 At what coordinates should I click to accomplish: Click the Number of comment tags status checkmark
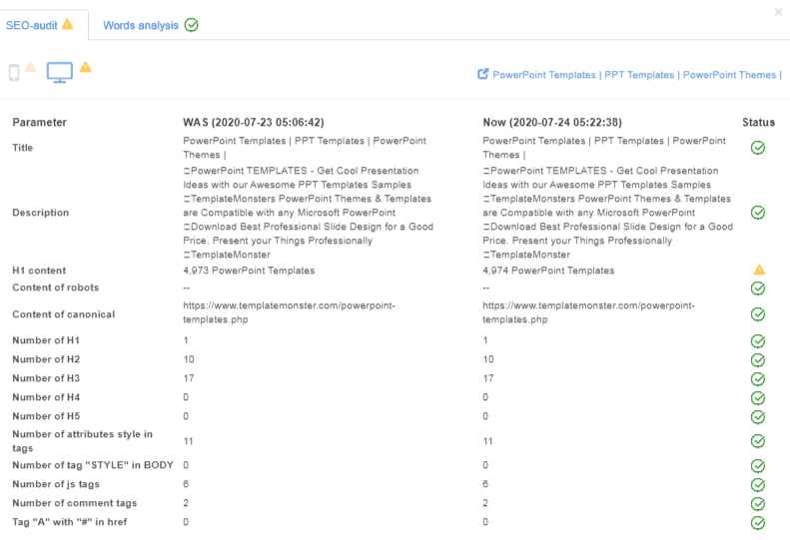click(x=758, y=504)
